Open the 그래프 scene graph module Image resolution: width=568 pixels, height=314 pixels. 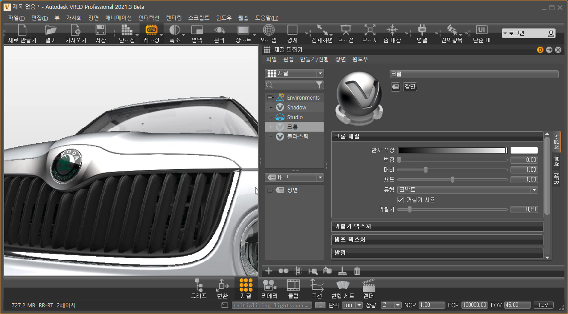199,285
